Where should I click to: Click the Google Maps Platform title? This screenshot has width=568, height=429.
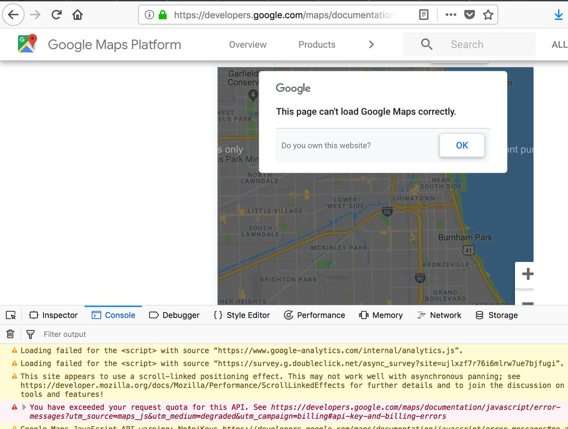(x=115, y=45)
